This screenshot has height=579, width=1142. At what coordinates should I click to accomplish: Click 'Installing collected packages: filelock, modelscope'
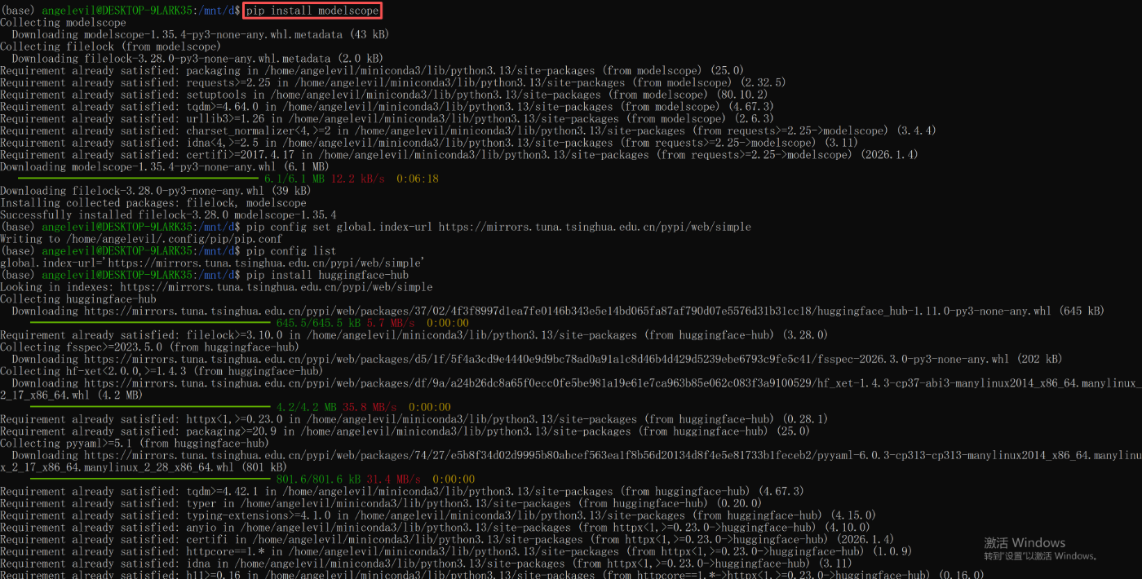153,203
